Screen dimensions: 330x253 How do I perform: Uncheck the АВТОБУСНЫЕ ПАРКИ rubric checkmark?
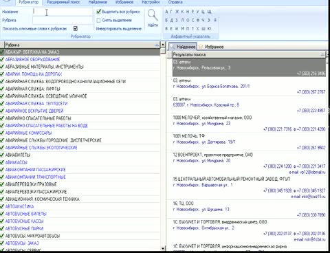[x=2, y=228]
